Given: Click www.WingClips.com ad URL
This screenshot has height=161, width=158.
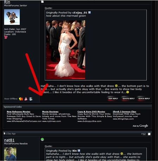Looking at the screenshot, I should pyautogui.click(x=123, y=119).
